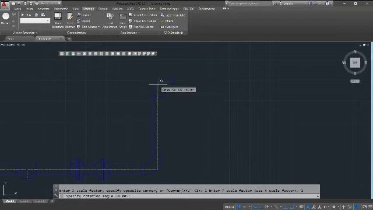
Task: Add a new layout tab
Action: coord(52,201)
